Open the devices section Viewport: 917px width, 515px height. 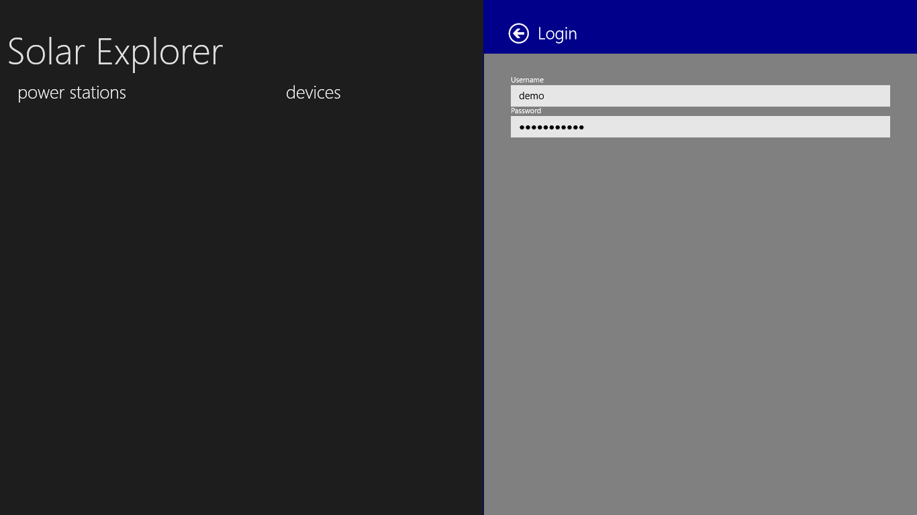(x=313, y=93)
